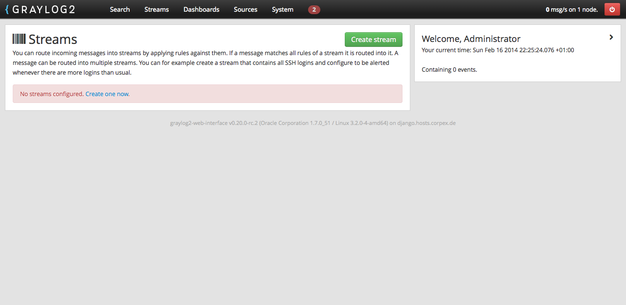Click the 'Welcome, Administrator' heading

[471, 39]
